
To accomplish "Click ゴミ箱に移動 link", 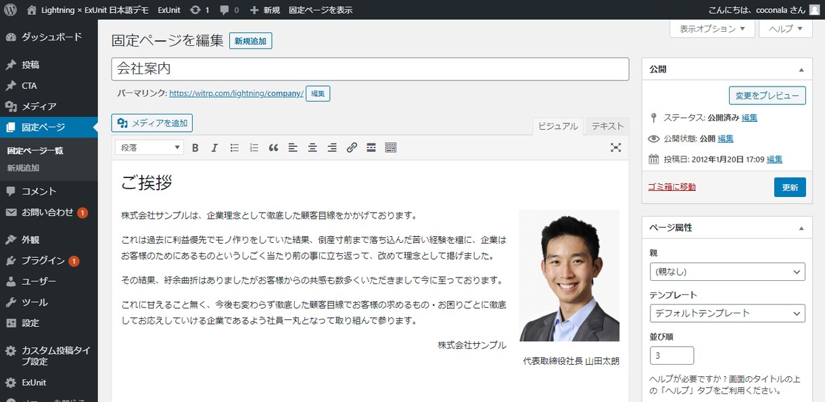I will [671, 187].
